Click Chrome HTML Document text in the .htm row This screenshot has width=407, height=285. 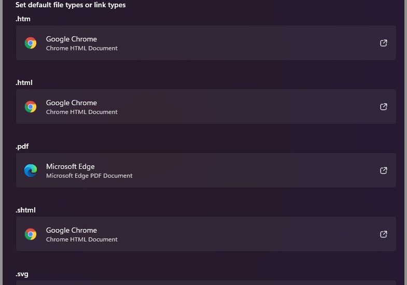click(x=82, y=48)
